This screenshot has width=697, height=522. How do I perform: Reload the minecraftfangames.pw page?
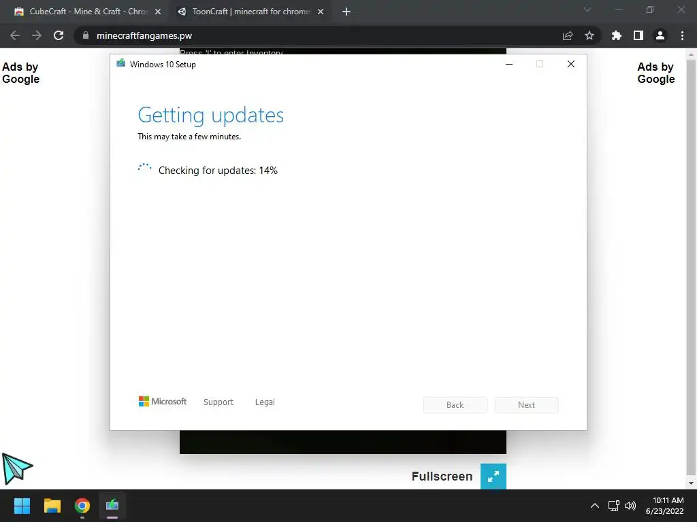59,35
